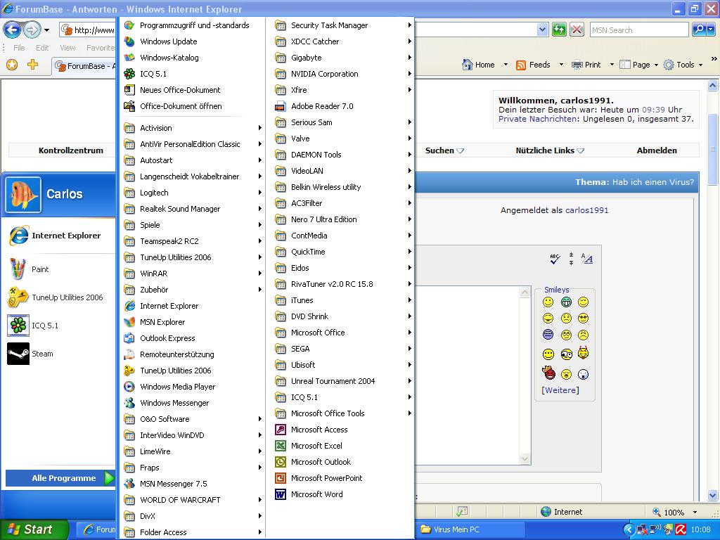Screen dimensions: 720x540
Task: Click the Weitere smileys link
Action: (560, 390)
